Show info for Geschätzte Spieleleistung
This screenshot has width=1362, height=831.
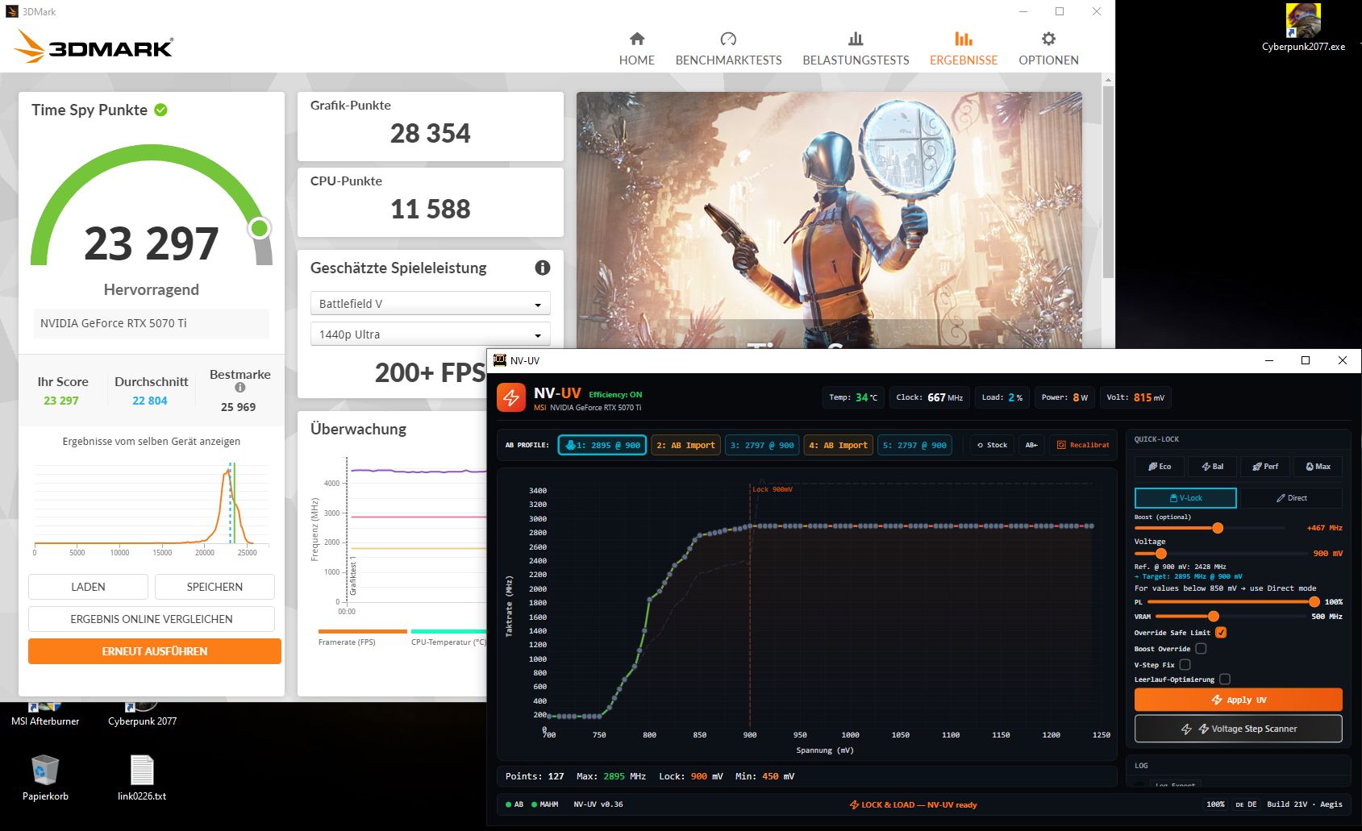pos(543,268)
